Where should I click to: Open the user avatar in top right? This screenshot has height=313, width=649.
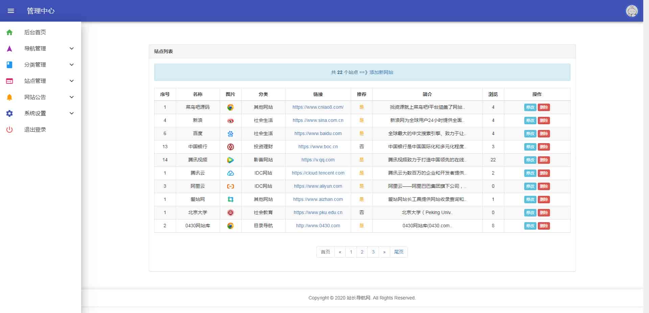coord(631,11)
